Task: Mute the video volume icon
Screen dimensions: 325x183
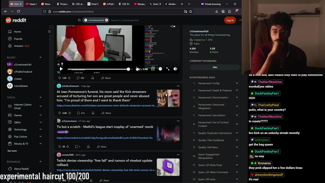Action: pyautogui.click(x=175, y=69)
